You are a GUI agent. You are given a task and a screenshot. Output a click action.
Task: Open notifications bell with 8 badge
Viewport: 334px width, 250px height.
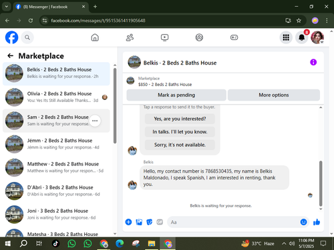pyautogui.click(x=302, y=37)
